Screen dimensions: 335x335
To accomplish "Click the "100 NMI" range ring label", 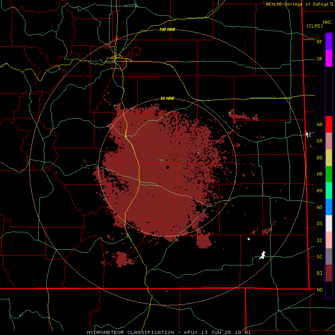I will click(x=167, y=29).
